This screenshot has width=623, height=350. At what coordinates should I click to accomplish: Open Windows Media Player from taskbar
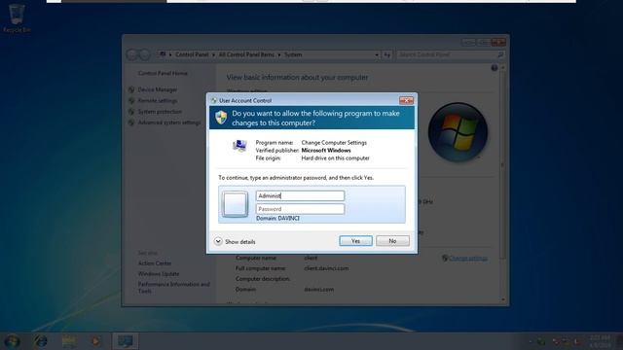pos(95,341)
